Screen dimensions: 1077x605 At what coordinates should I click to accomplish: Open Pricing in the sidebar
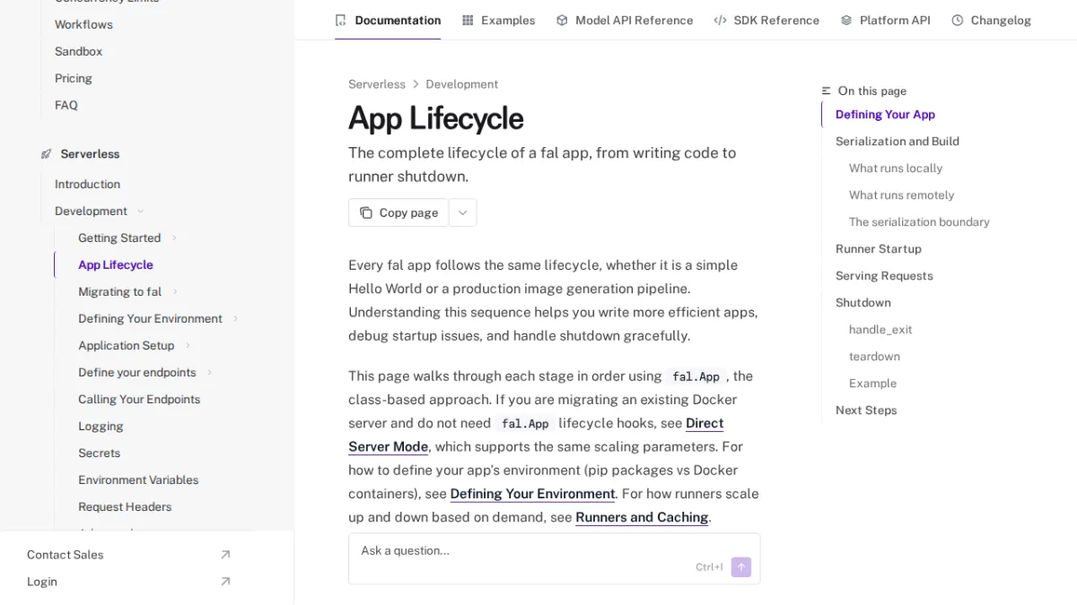(x=74, y=78)
